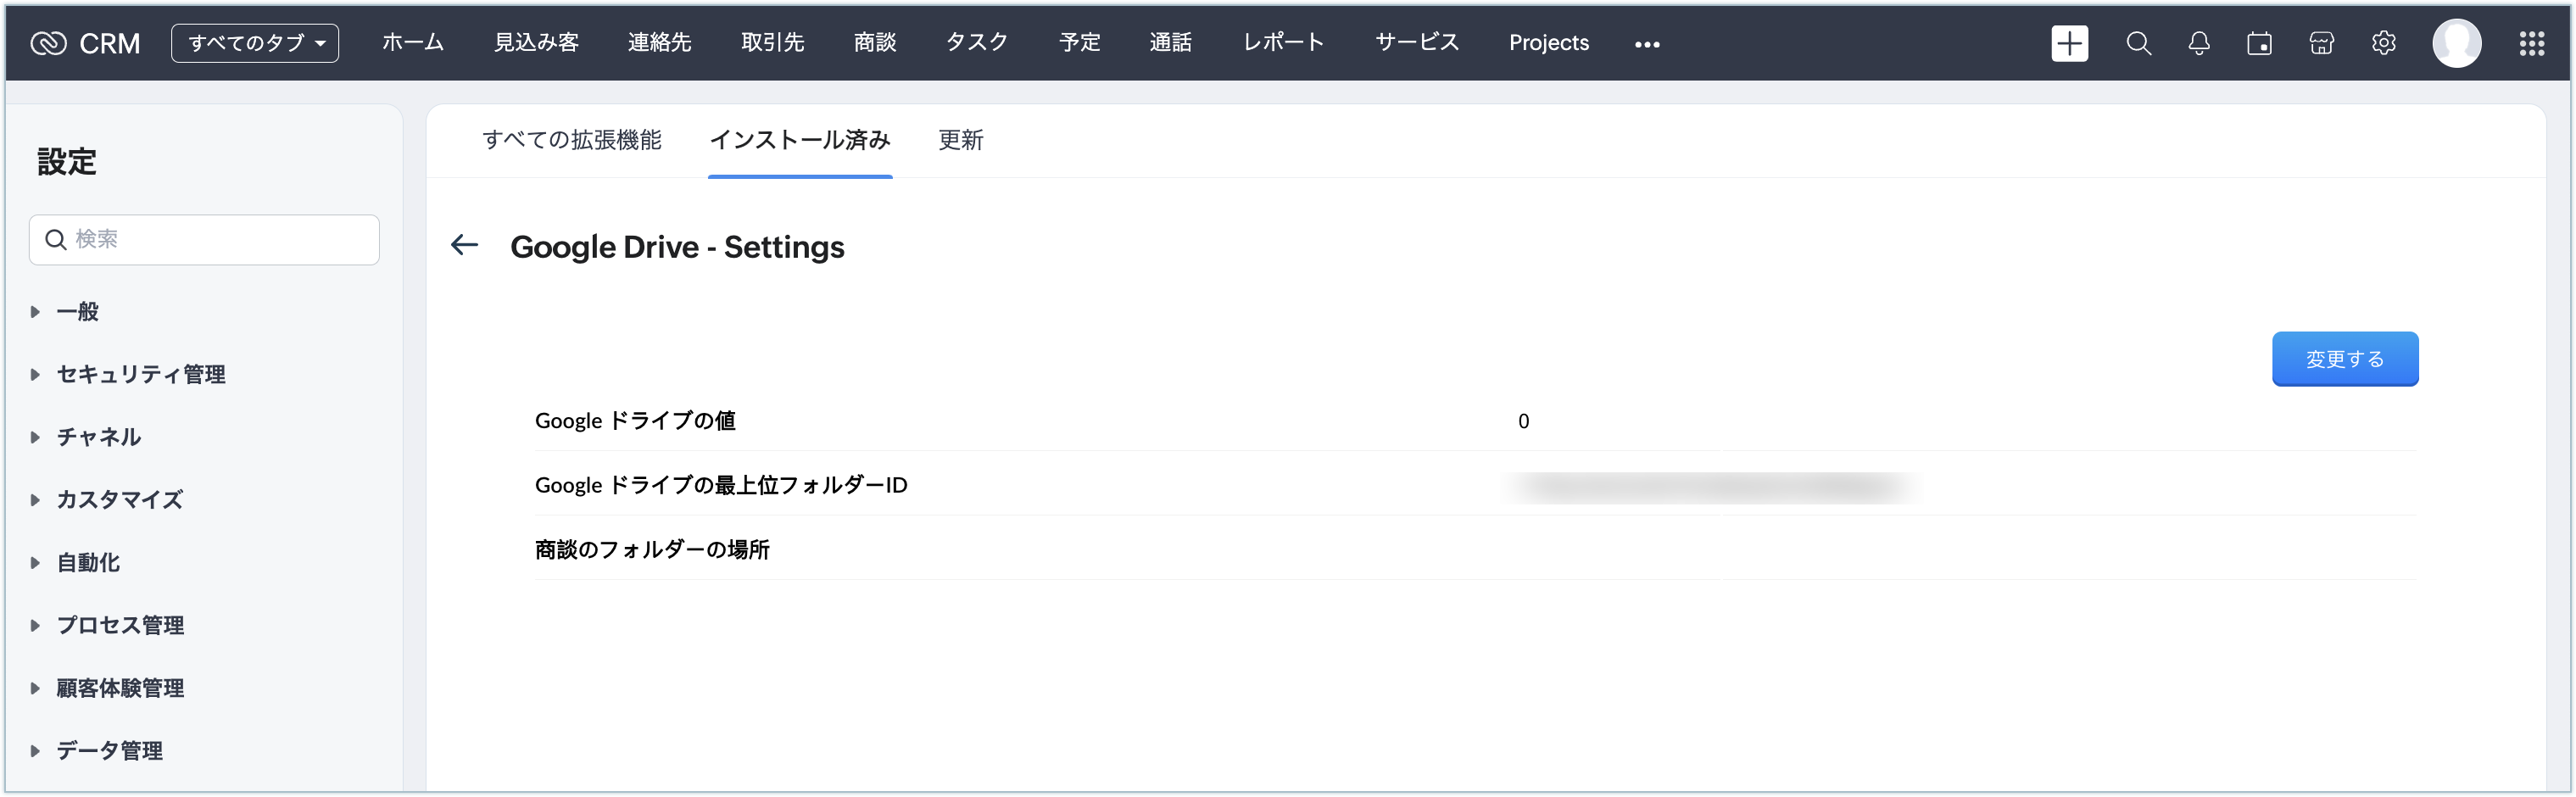The image size is (2576, 797).
Task: Open the サービス module
Action: 1418,43
